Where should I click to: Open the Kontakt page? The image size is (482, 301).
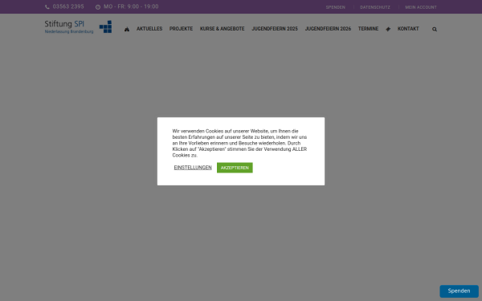(x=408, y=29)
